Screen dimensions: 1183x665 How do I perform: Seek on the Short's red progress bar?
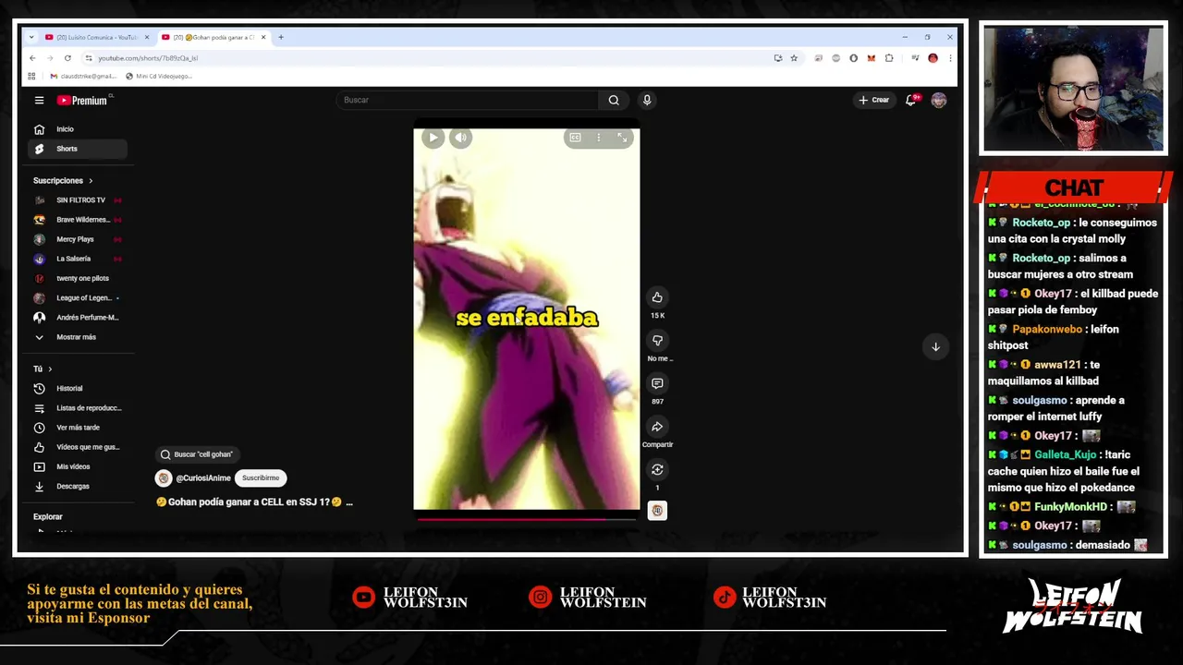click(x=526, y=519)
